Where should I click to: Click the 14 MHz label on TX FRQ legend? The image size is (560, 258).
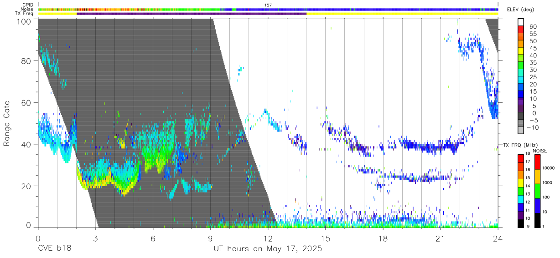click(x=529, y=187)
